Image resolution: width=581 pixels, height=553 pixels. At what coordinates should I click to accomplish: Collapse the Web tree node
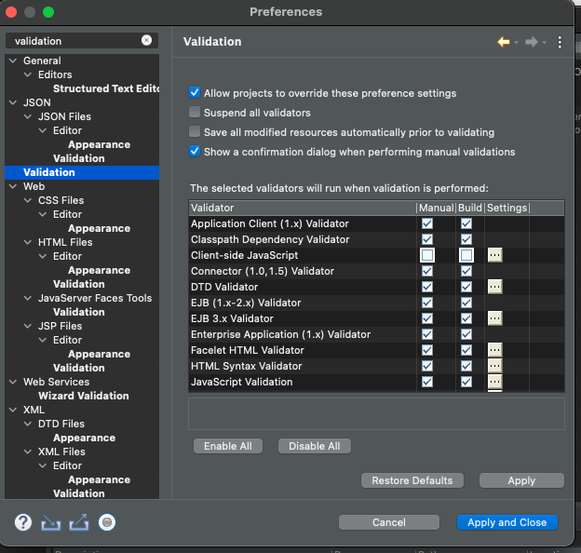tap(13, 186)
